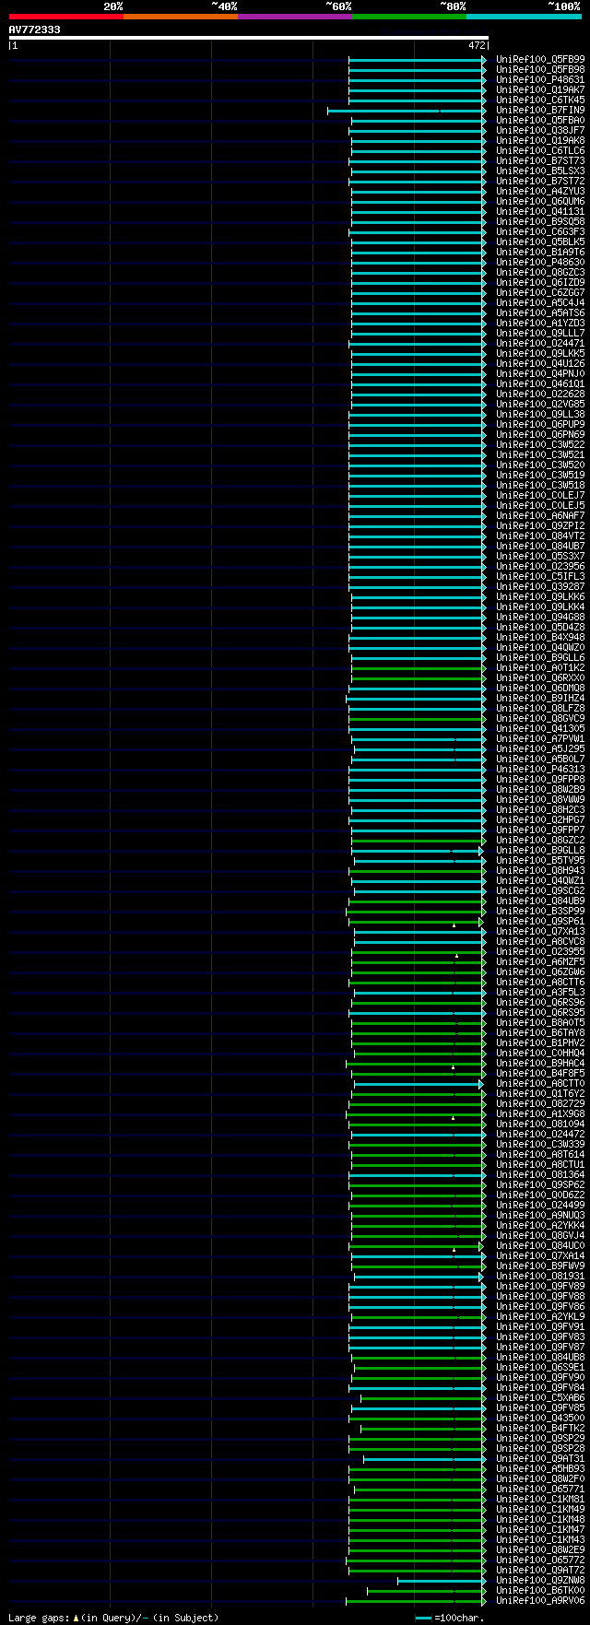The width and height of the screenshot is (590, 1625).
Task: Open hit UniRef100_A5C4J4
Action: pyautogui.click(x=540, y=302)
